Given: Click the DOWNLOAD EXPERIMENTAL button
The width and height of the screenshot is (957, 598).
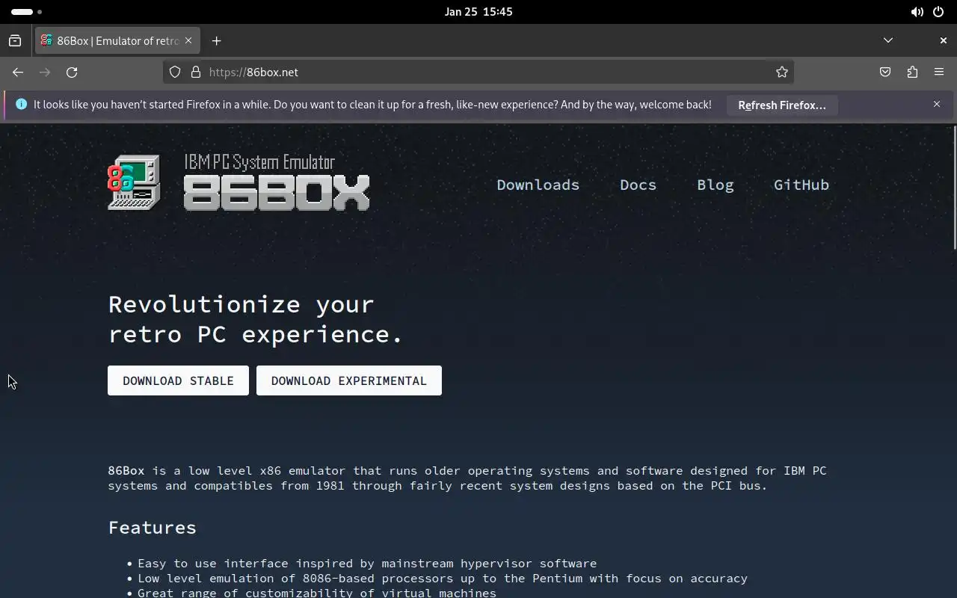Looking at the screenshot, I should click(349, 380).
